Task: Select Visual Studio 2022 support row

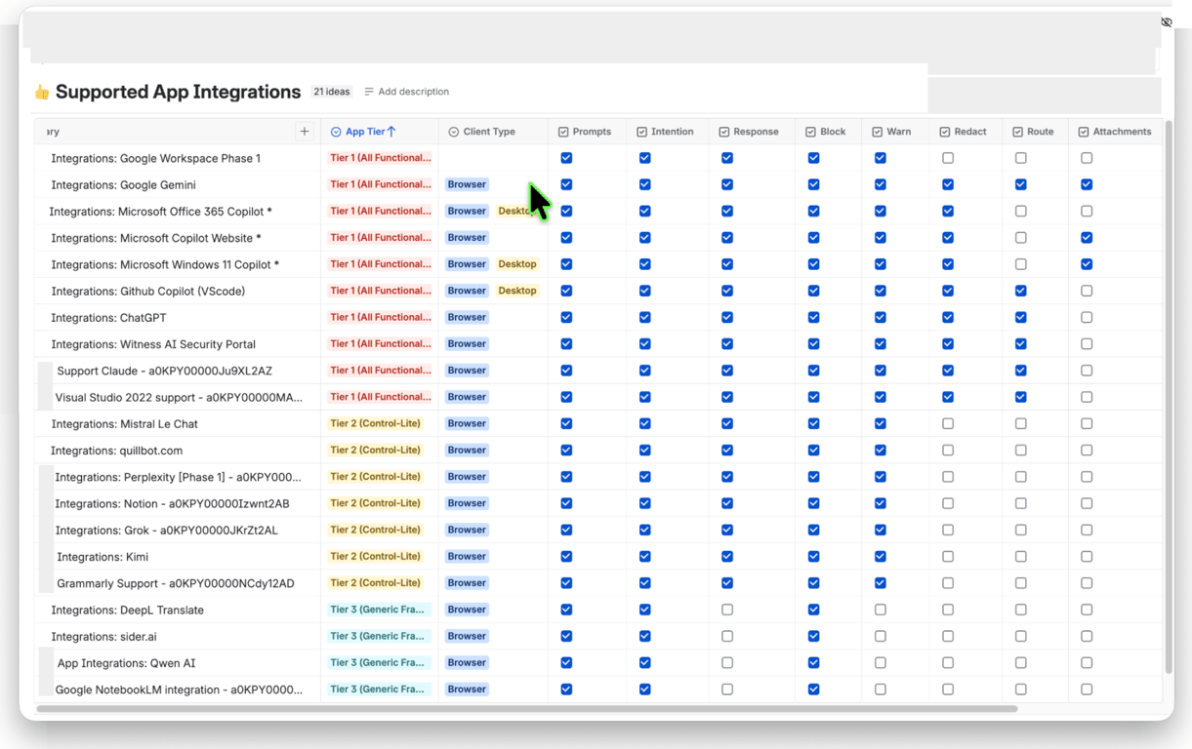Action: (179, 397)
